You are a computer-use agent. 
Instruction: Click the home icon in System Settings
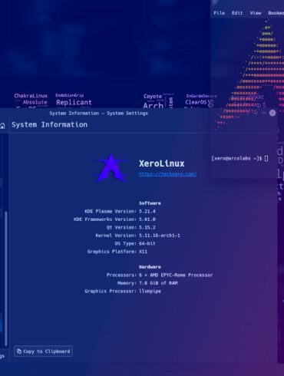pos(2,126)
